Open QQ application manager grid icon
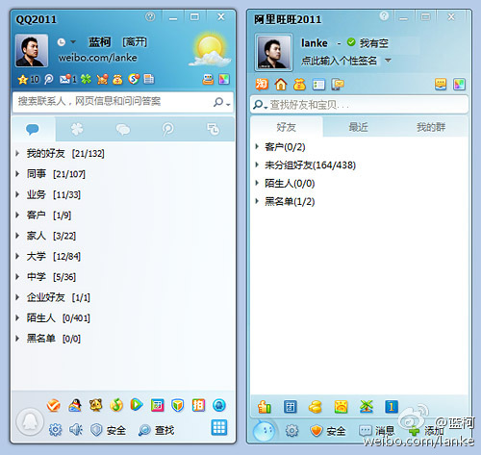 coord(219,427)
